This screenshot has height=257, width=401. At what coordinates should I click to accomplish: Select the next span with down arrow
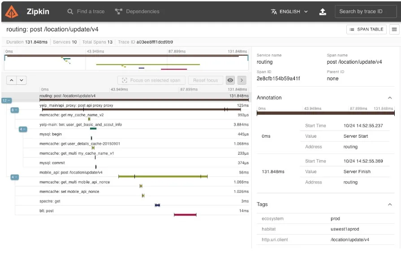22,80
